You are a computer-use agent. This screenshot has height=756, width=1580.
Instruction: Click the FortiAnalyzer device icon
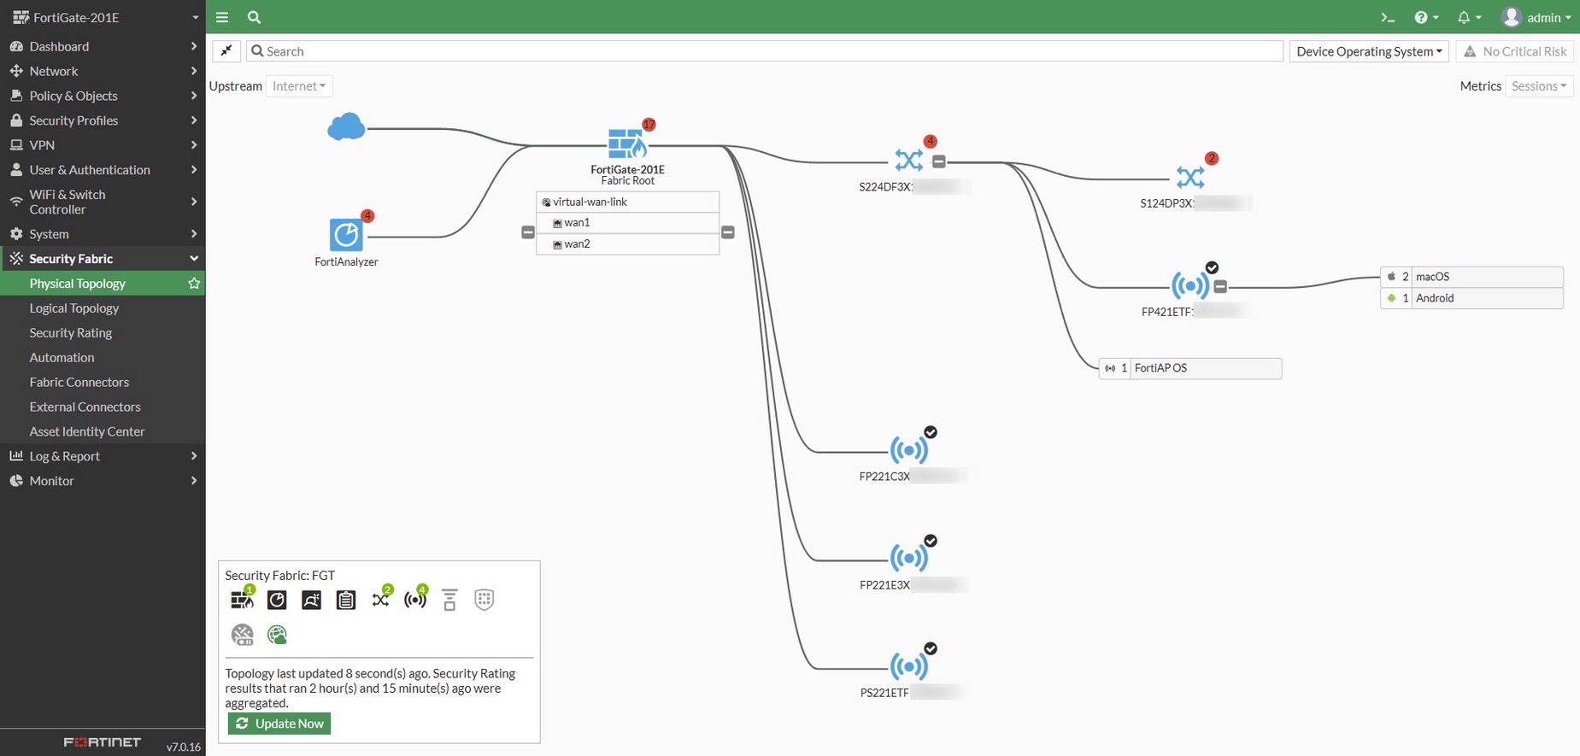(x=346, y=235)
